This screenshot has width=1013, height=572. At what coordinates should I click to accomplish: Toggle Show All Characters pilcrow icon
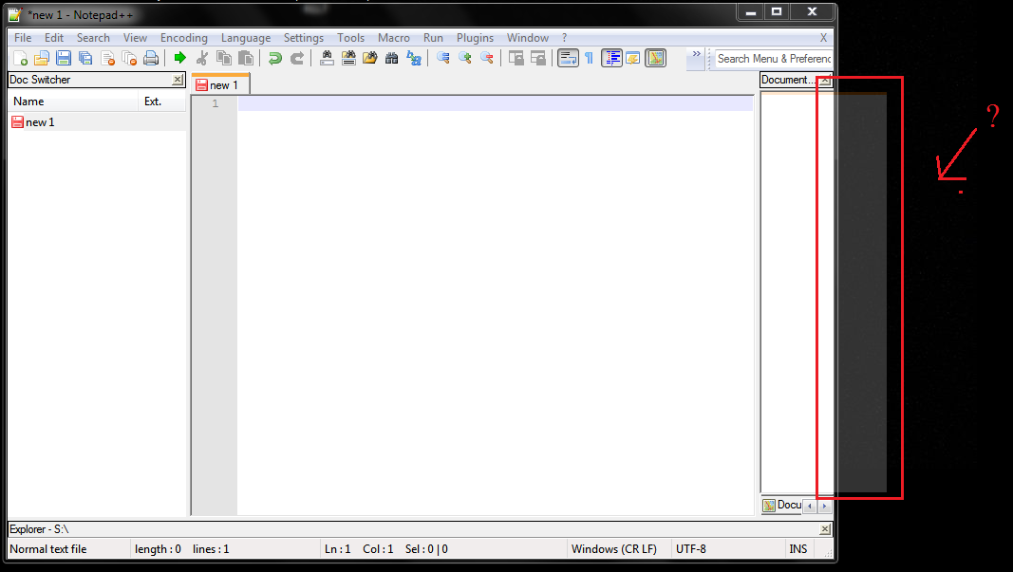point(589,59)
